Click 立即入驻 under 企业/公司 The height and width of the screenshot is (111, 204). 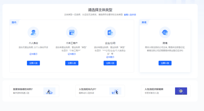tap(110, 63)
